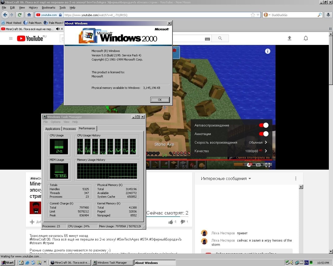Switch to Windows Task Manager taskbar button

pos(113,263)
